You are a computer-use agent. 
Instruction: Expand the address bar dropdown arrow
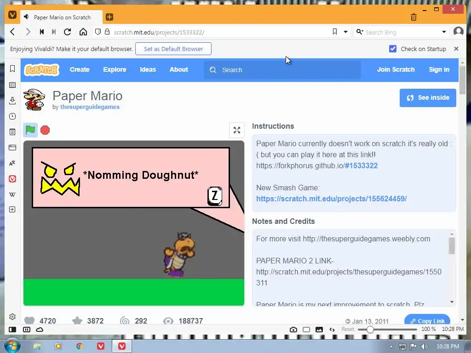coord(345,32)
